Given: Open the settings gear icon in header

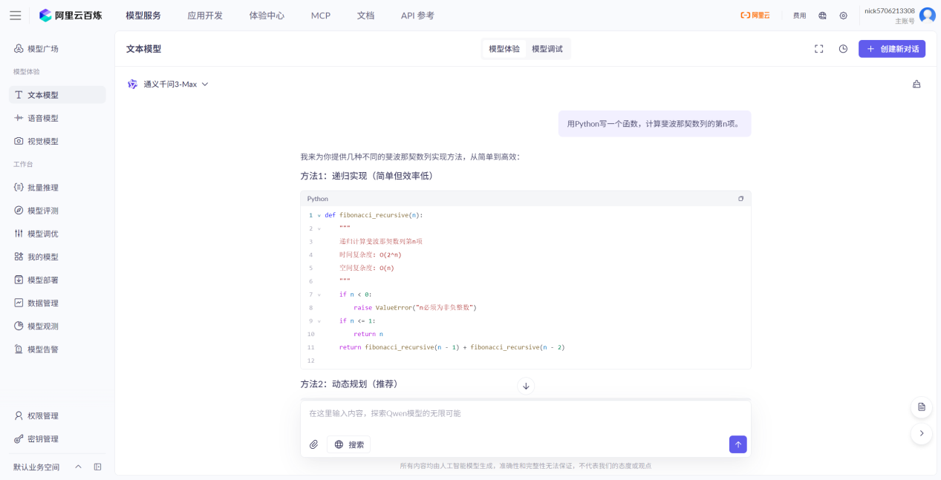Looking at the screenshot, I should click(x=843, y=15).
